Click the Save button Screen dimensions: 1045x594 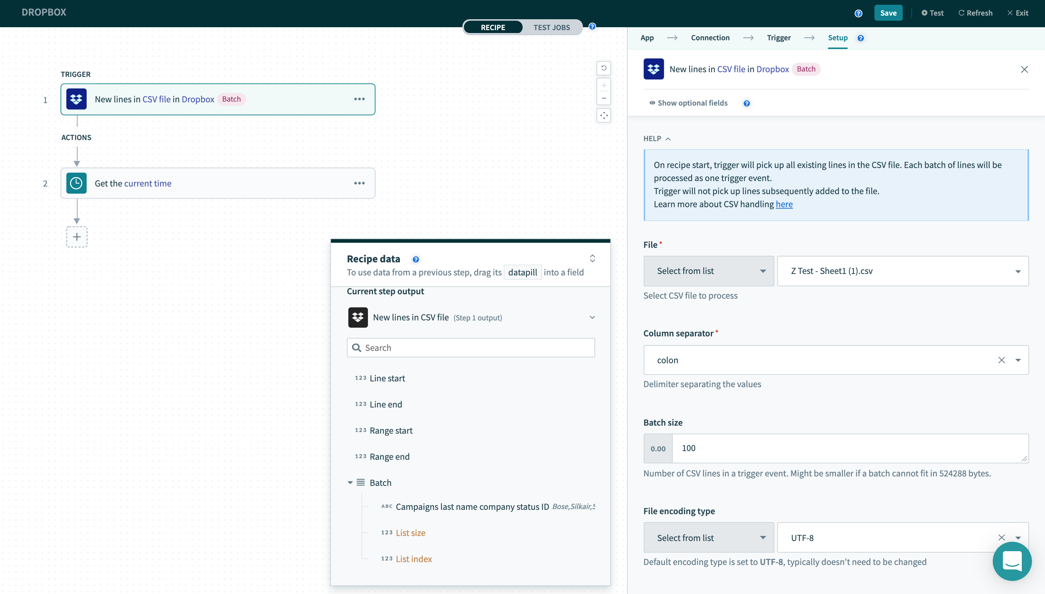point(888,13)
